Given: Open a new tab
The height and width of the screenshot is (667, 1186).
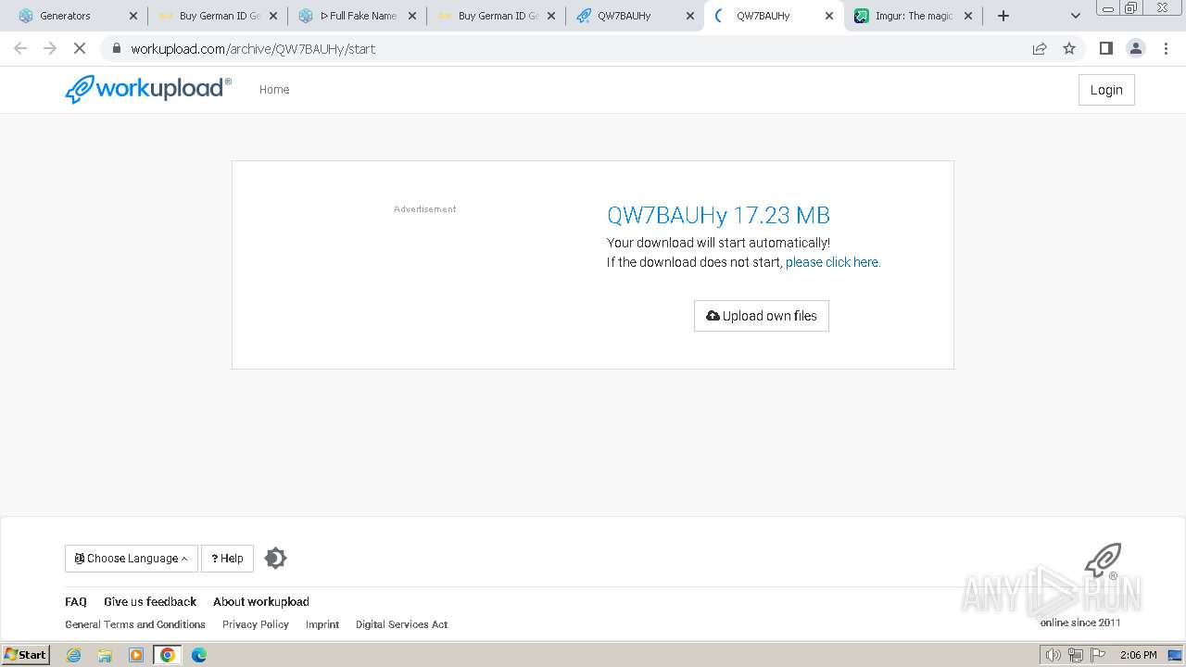Looking at the screenshot, I should coord(1003,16).
